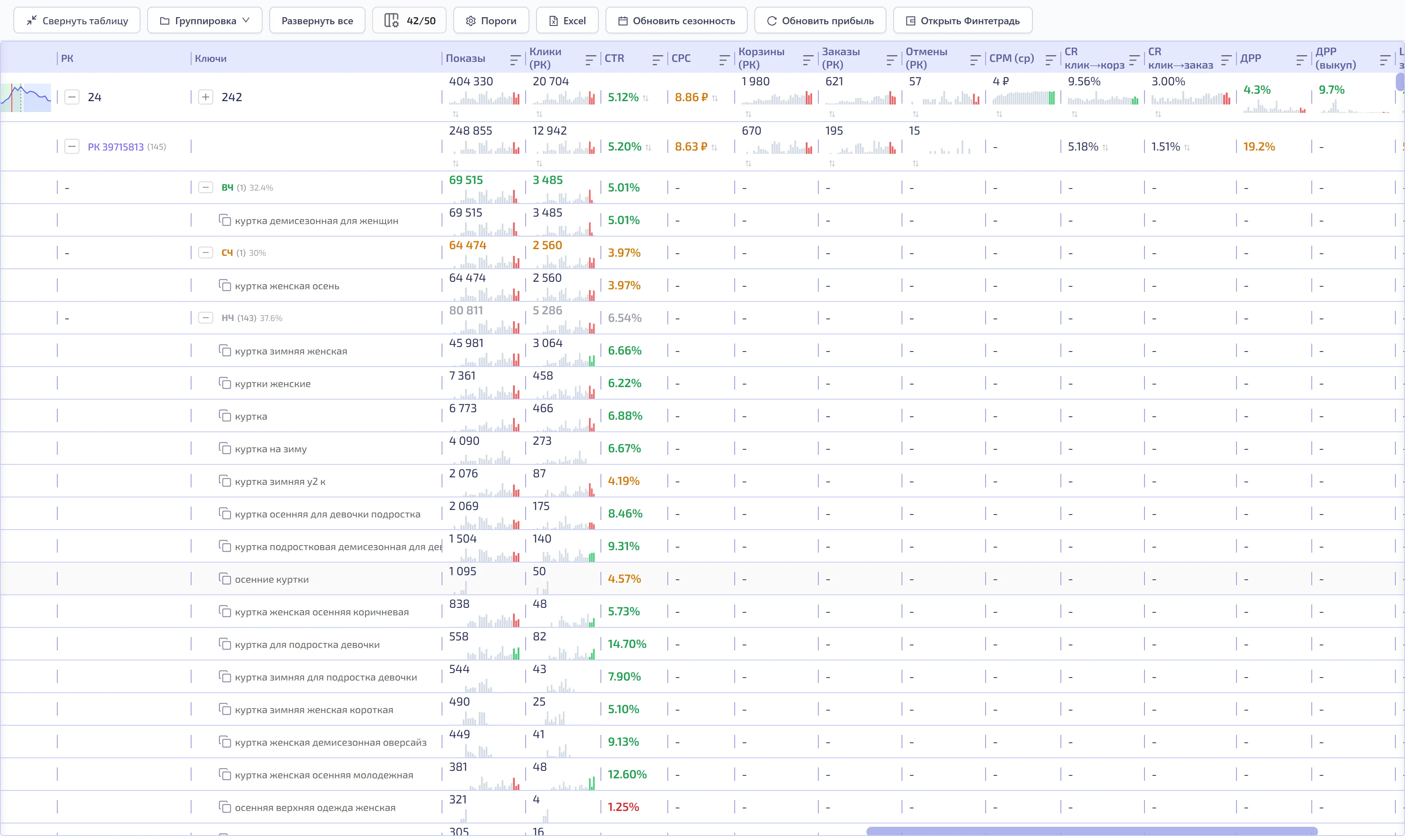Click Свернуть таблицу button
Image resolution: width=1405 pixels, height=836 pixels.
77,21
